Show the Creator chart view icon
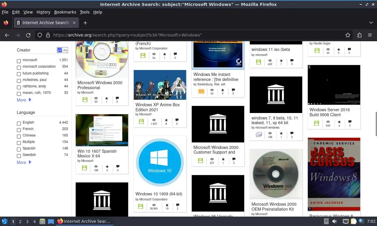Screen dimensions: 377x226 [59, 50]
